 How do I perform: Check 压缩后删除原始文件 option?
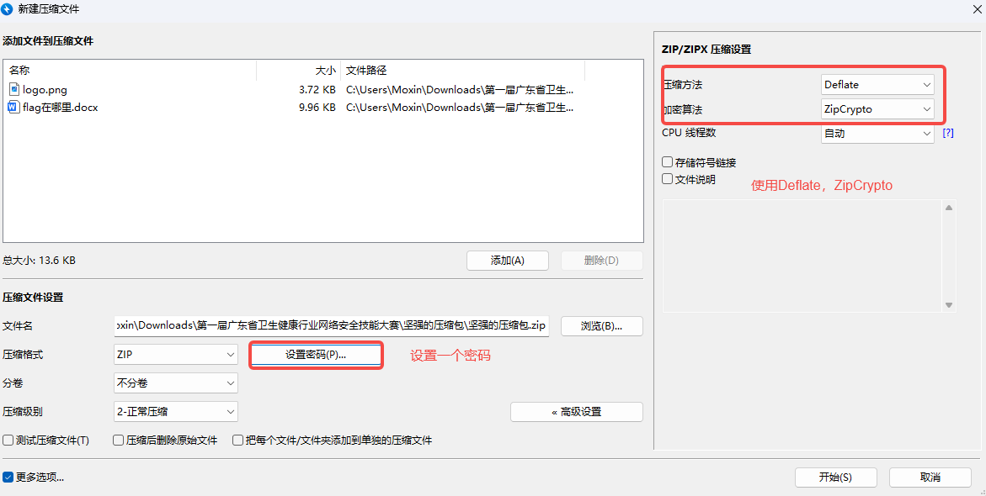tap(119, 441)
